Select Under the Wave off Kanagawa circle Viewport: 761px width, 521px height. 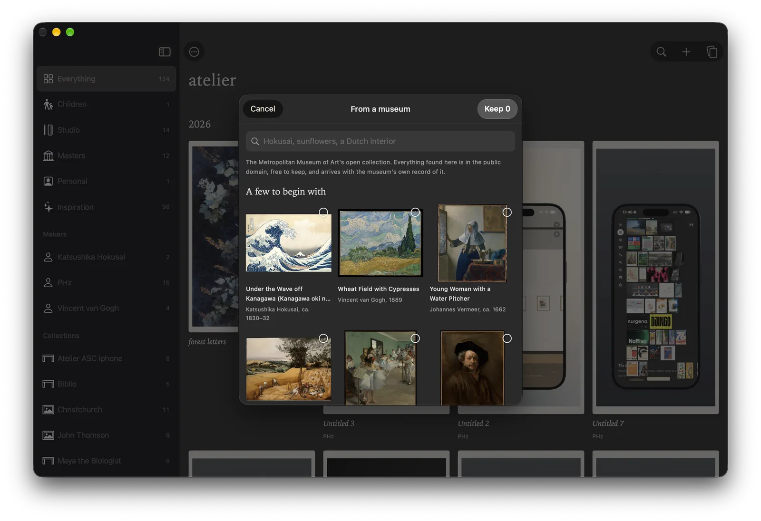coord(323,212)
